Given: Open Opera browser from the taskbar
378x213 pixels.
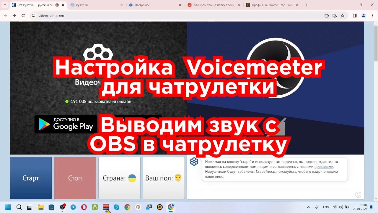Looking at the screenshot, I should click(84, 207).
